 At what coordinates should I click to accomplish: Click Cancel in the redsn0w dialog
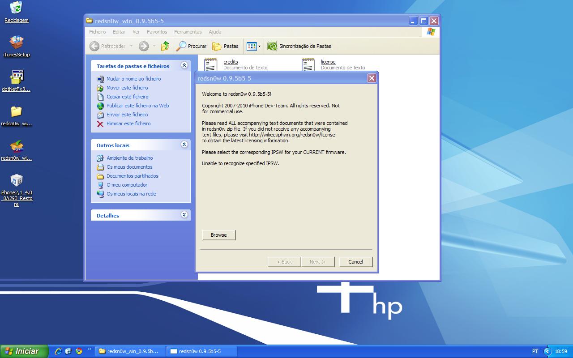tap(356, 262)
